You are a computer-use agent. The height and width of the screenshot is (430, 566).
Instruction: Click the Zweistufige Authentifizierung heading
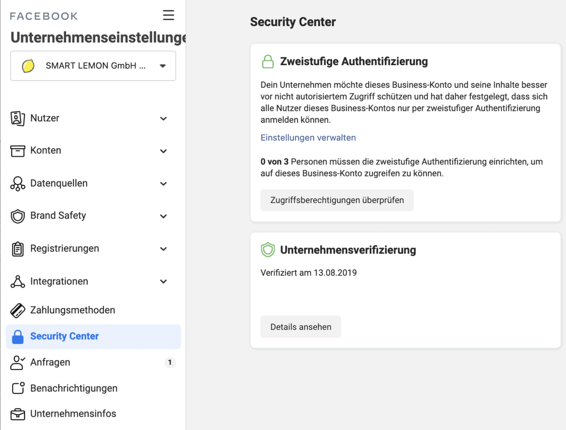pyautogui.click(x=354, y=61)
